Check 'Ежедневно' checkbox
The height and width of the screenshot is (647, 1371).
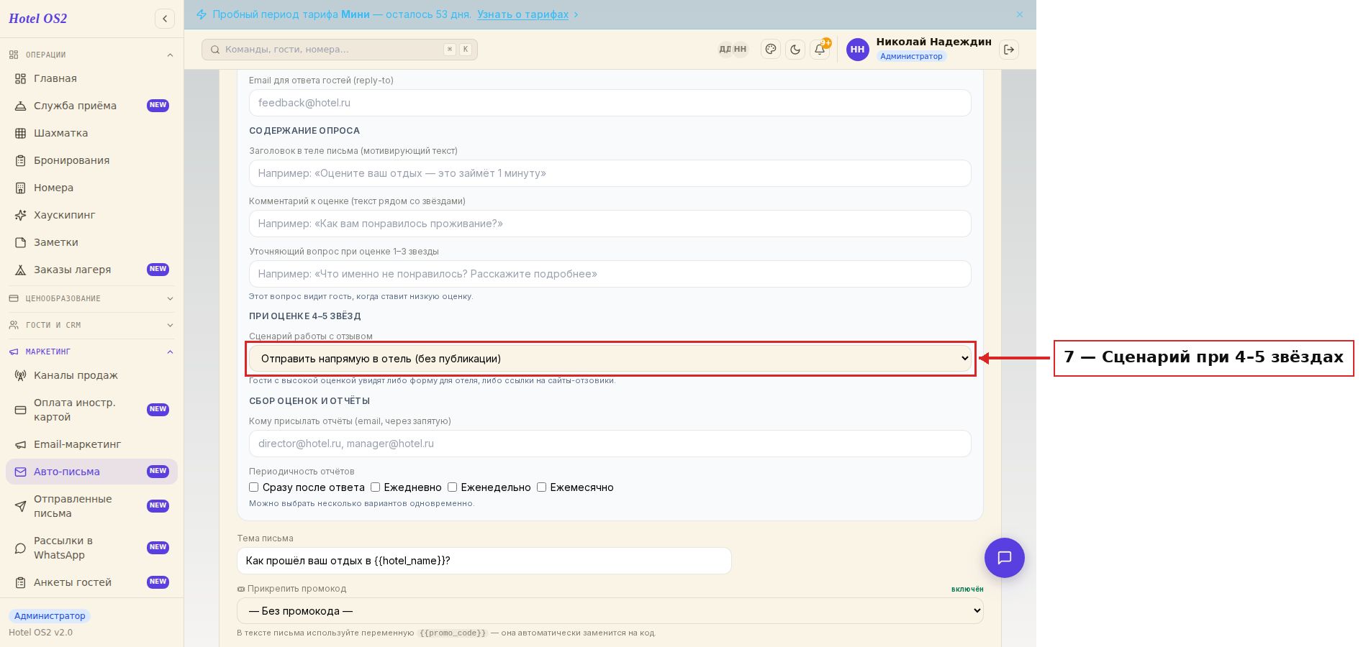pos(375,487)
